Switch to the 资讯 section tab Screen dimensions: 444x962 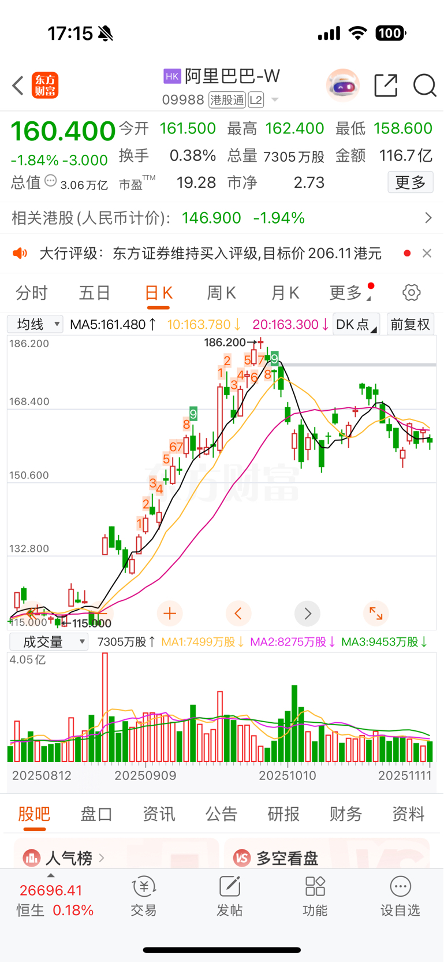pos(159,814)
